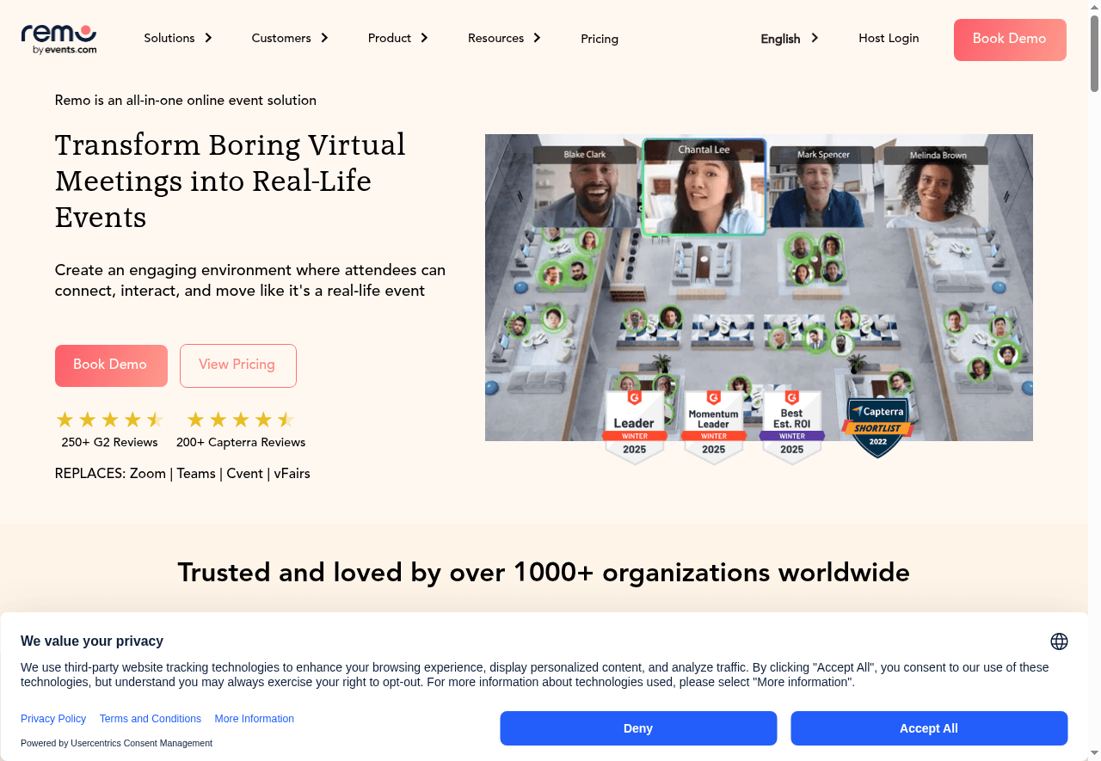This screenshot has height=761, width=1101.
Task: Expand the Solutions menu
Action: pos(178,38)
